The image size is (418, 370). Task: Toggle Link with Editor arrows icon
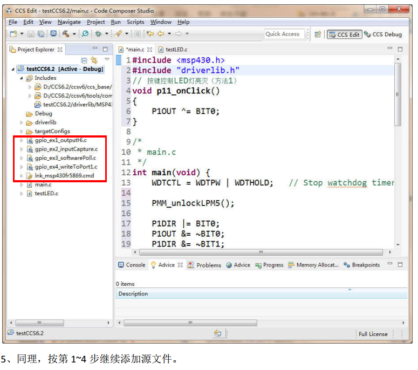(x=94, y=60)
